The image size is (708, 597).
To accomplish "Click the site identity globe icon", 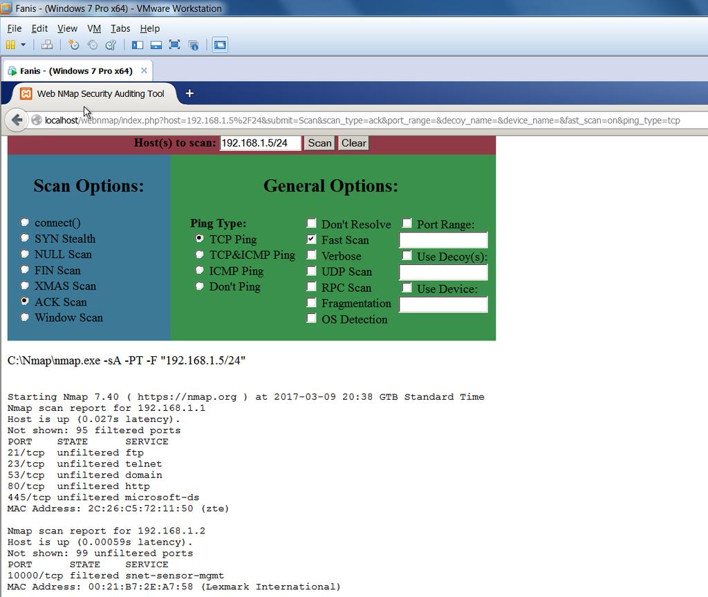I will 37,120.
